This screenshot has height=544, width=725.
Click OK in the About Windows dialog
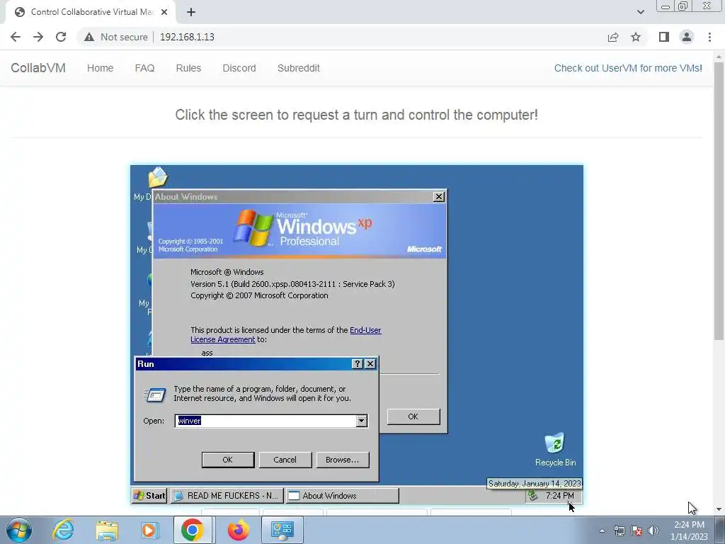point(413,416)
